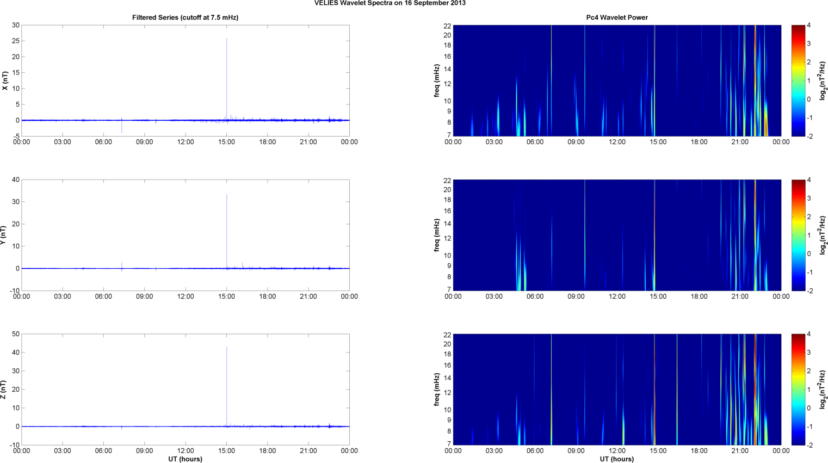Click the VELIES Wavelet Spectra main title
The height and width of the screenshot is (463, 828).
tap(390, 3)
